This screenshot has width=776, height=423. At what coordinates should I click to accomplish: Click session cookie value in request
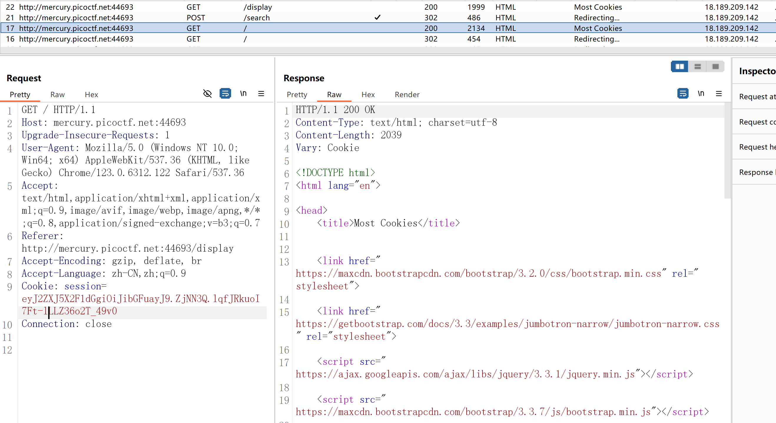coord(140,305)
